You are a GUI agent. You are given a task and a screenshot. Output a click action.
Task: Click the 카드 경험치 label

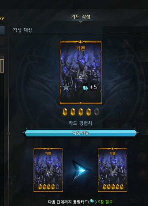pos(80,123)
